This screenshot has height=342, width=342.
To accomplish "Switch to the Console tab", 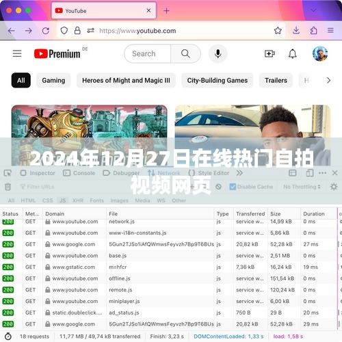I will click(x=79, y=173).
